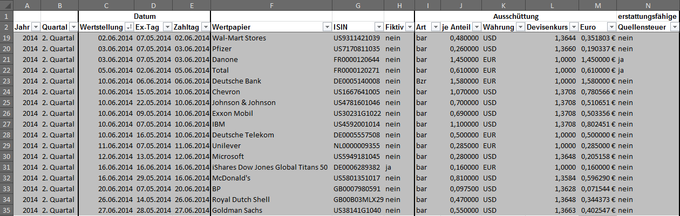Screen dimensions: 680x216
Task: Select column D header
Action: click(x=153, y=5)
